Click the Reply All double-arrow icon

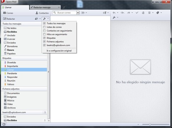[122, 13]
